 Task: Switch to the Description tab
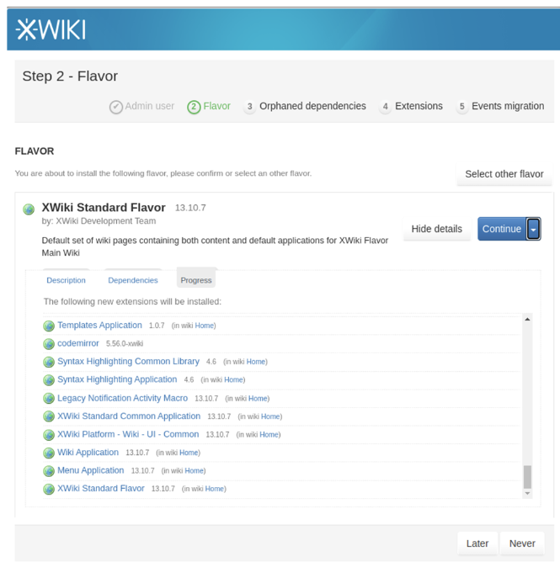66,280
